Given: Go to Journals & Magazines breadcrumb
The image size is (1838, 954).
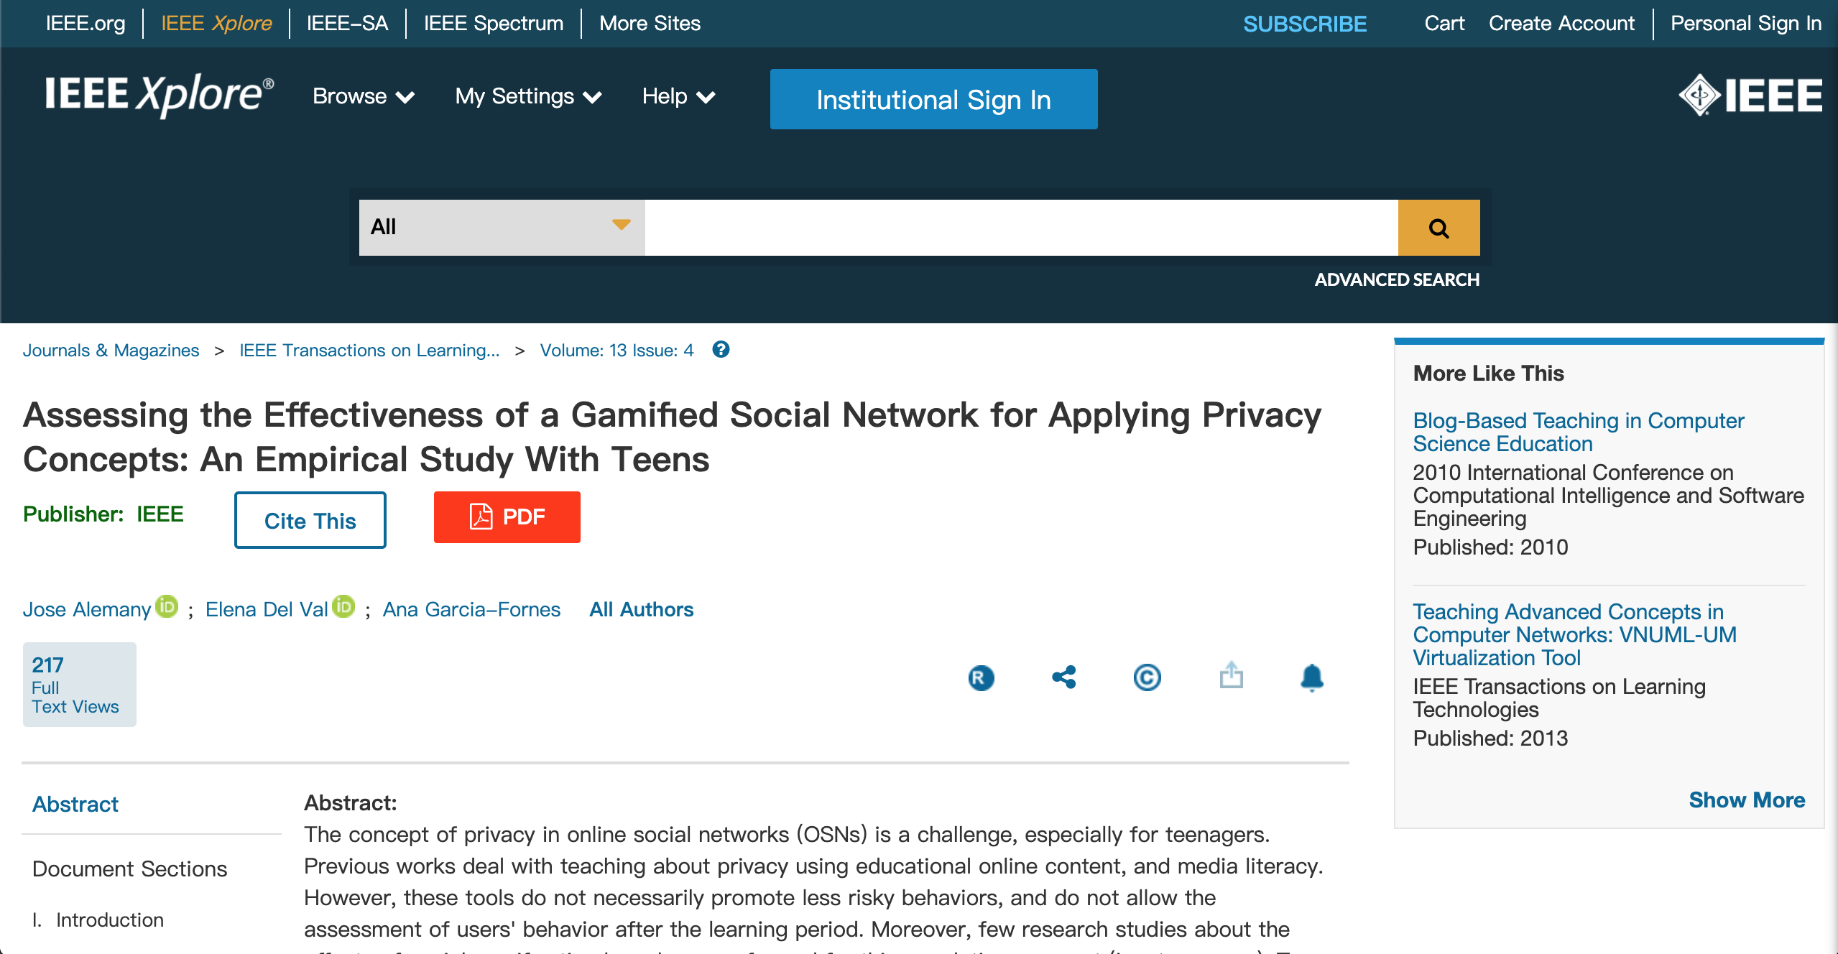Looking at the screenshot, I should (111, 350).
